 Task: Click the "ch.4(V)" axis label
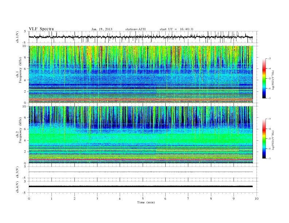(x=17, y=187)
